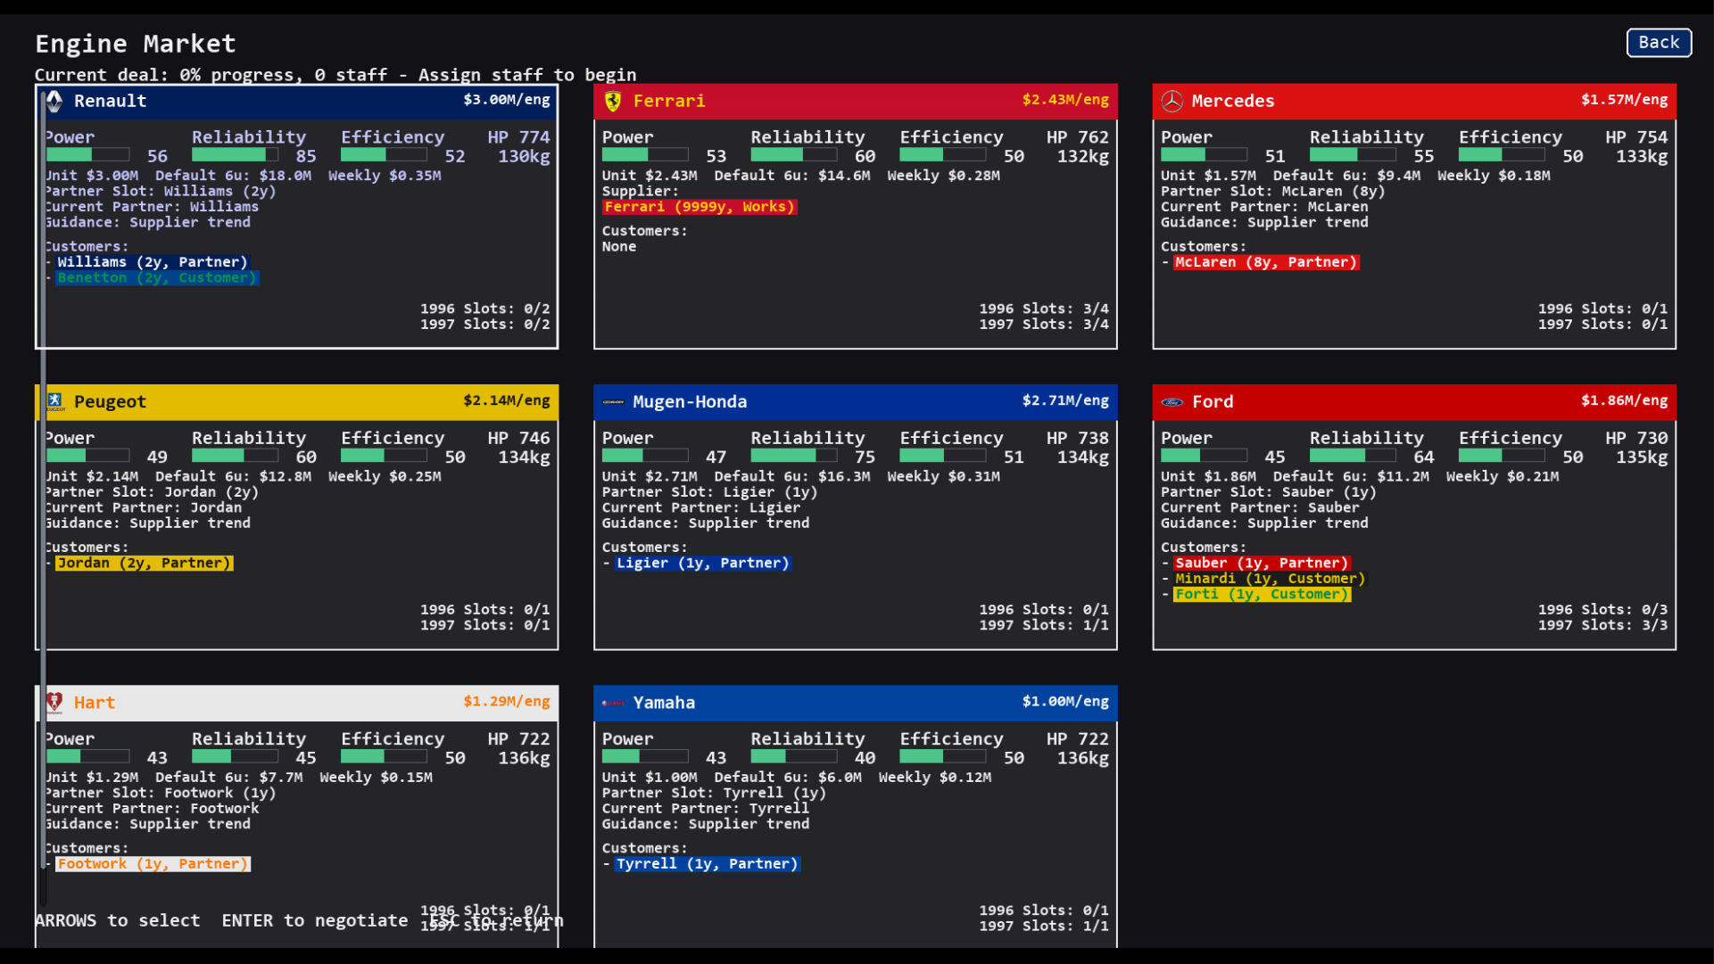Select the Ferrari engine card header

coord(856,101)
